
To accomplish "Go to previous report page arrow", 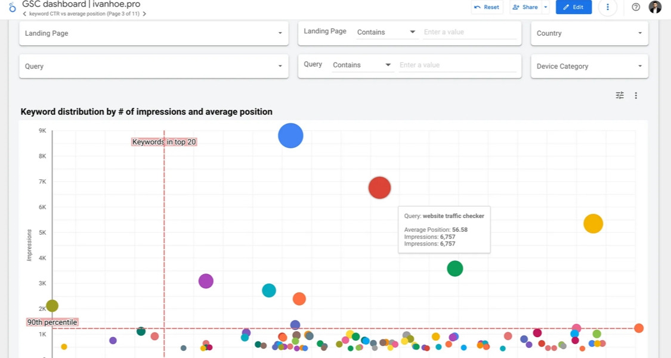I will [24, 14].
